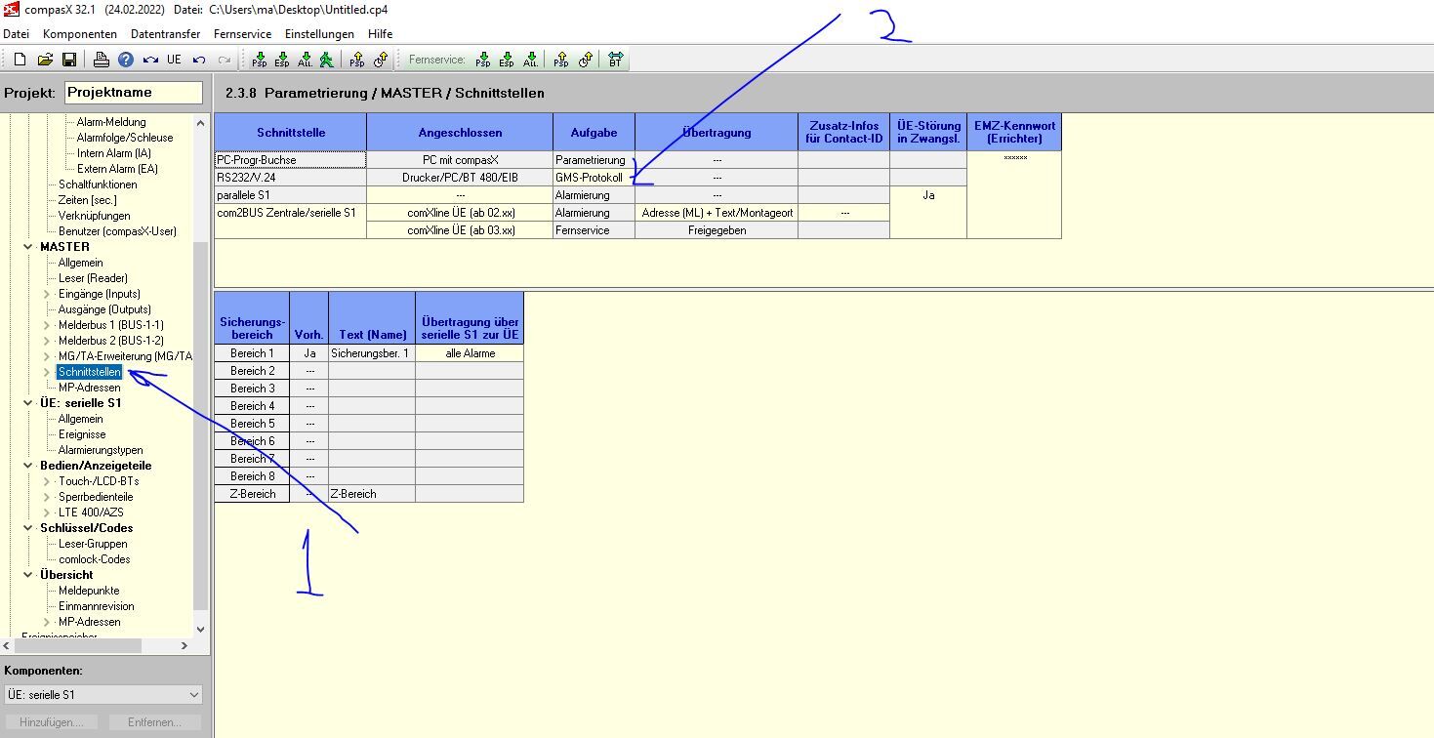This screenshot has width=1434, height=738.
Task: Click the 'alle Alarme' cell for Bereich 1
Action: click(470, 353)
